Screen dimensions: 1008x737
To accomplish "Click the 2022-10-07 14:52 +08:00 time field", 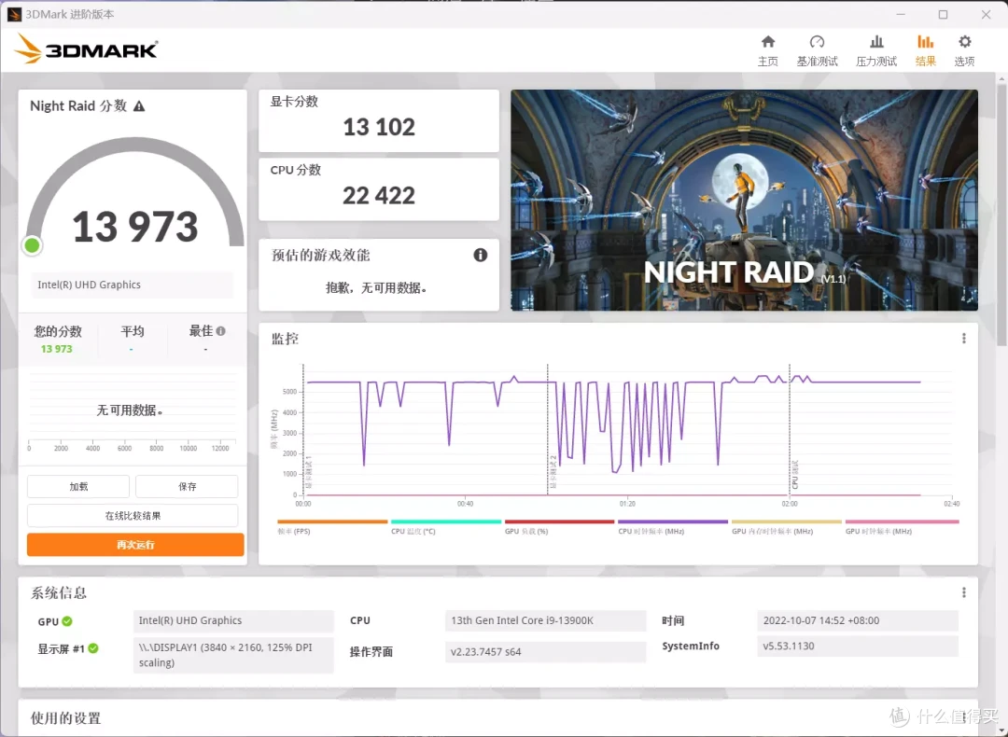I will point(858,620).
